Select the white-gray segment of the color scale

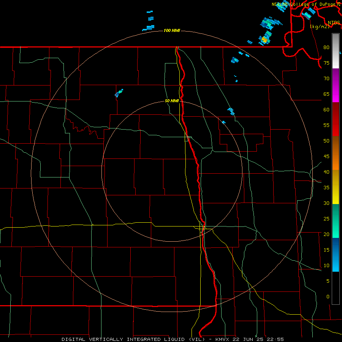pos(336,51)
